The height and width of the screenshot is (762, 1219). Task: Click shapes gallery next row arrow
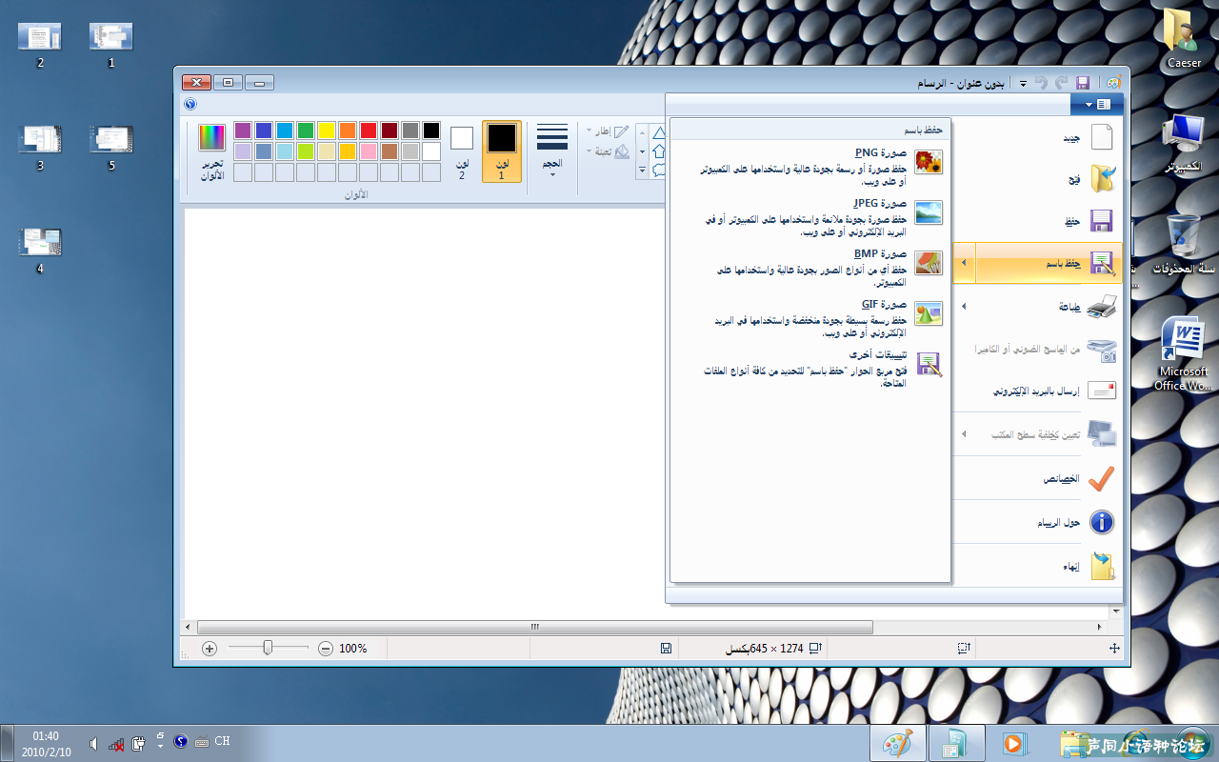pos(643,151)
